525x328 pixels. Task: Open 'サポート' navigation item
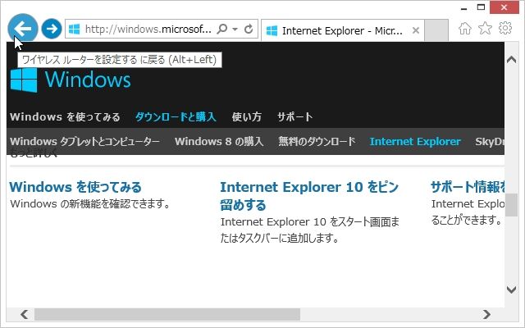coord(295,116)
